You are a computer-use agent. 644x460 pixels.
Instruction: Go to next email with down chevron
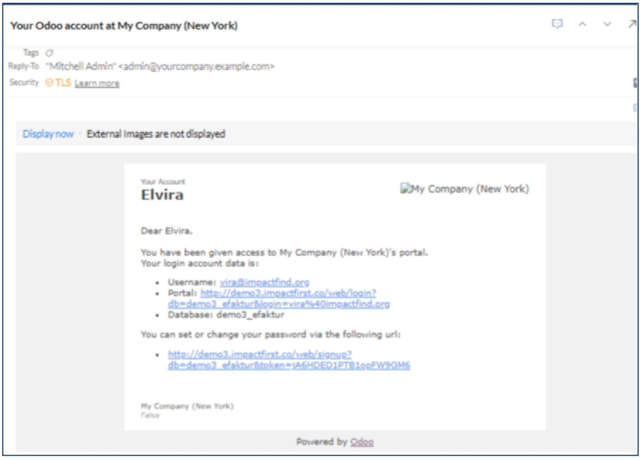pos(607,24)
